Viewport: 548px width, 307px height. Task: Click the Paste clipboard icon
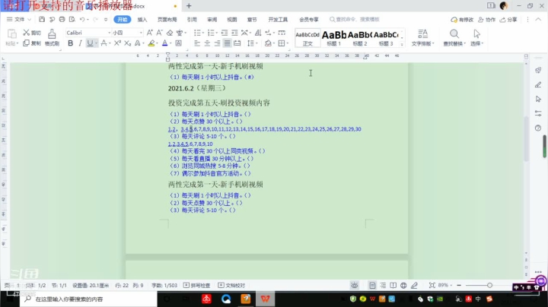(12, 34)
